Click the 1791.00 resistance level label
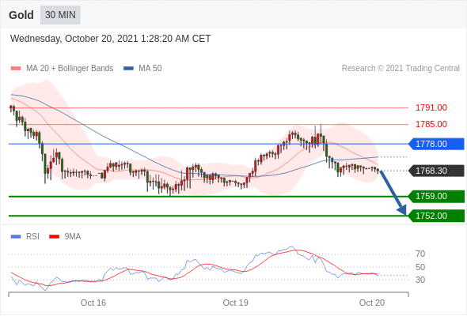467x316 pixels. [x=431, y=107]
